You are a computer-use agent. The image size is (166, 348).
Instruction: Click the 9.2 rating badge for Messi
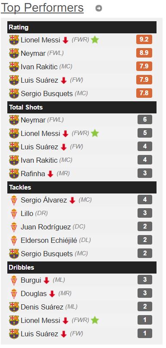pos(144,40)
